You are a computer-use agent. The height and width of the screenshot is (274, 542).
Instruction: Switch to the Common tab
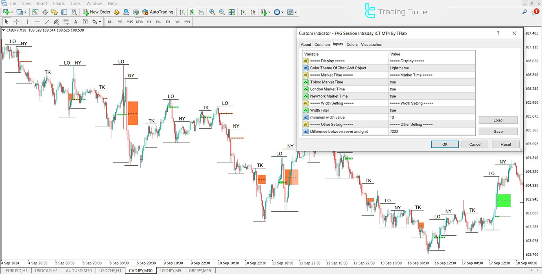[x=322, y=45]
